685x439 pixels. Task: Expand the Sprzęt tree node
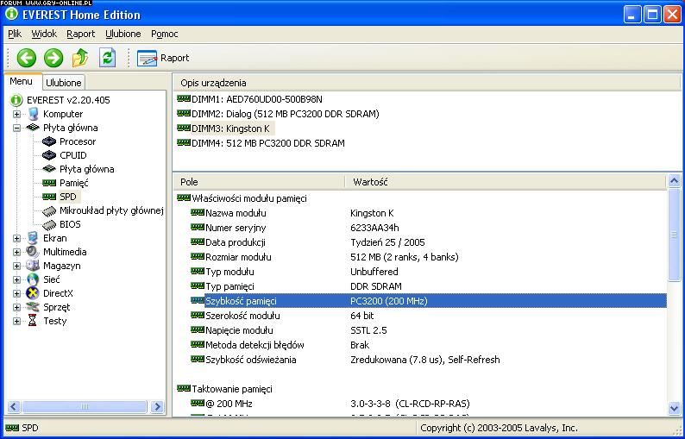[16, 307]
